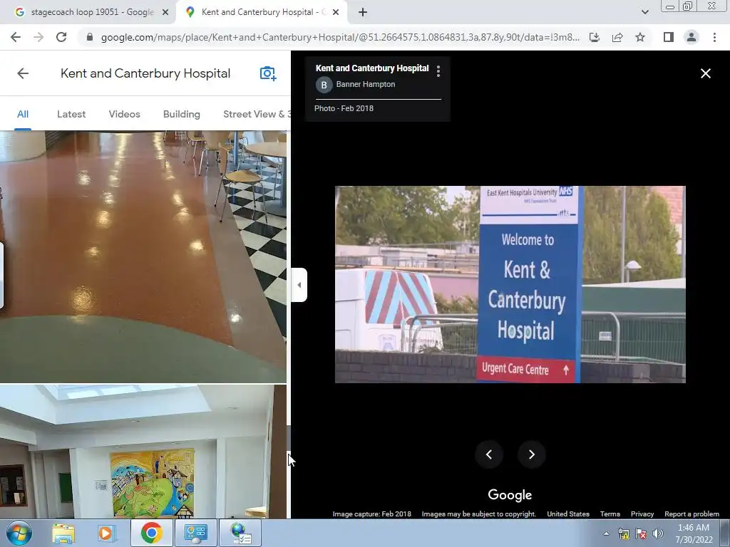Image resolution: width=730 pixels, height=547 pixels.
Task: Open Windows Explorer from the taskbar
Action: pyautogui.click(x=63, y=533)
